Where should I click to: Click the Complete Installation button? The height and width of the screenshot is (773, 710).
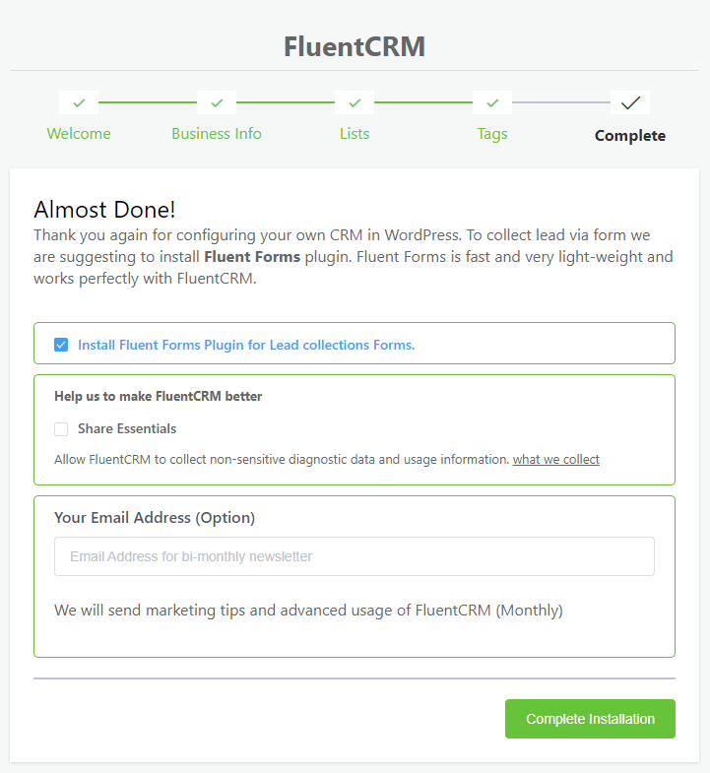pyautogui.click(x=590, y=719)
